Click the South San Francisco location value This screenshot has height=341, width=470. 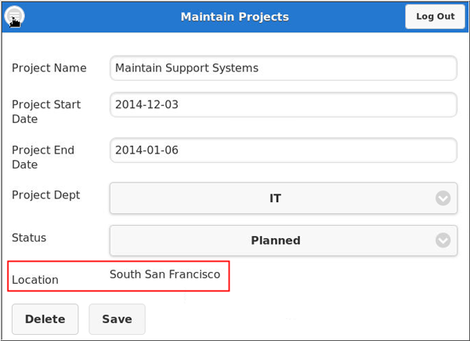point(164,274)
